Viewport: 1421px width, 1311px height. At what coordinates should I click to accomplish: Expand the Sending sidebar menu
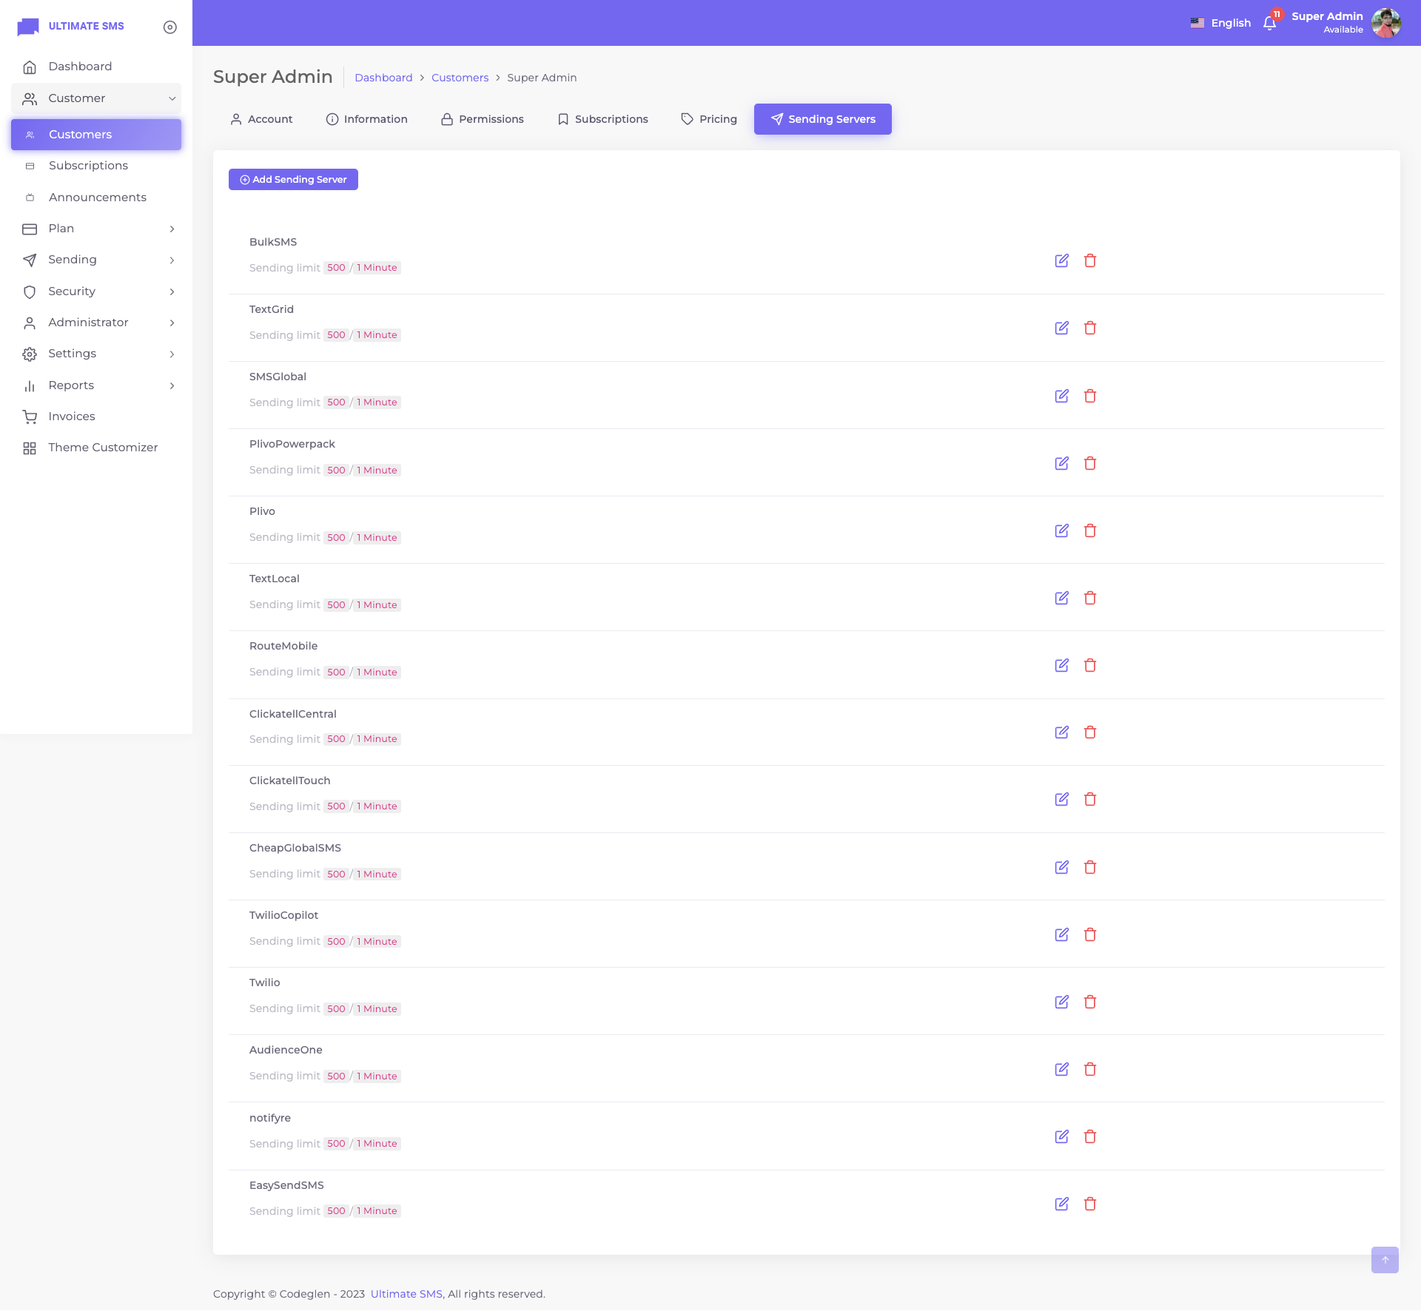coord(96,260)
